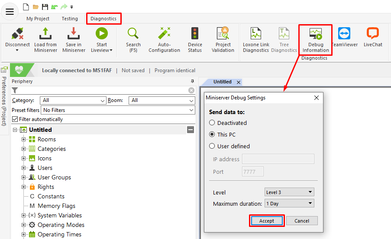Uncheck Filter automatically checkbox
391x239 pixels.
[x=15, y=119]
